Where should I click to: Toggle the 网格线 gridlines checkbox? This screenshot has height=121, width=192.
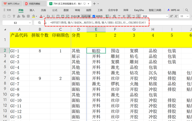[94, 16]
